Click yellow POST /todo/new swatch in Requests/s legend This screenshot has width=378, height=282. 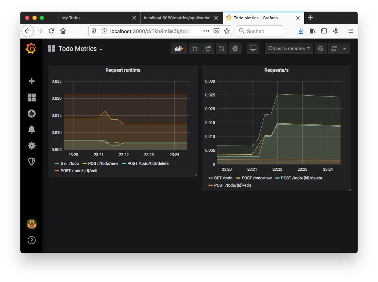point(238,178)
